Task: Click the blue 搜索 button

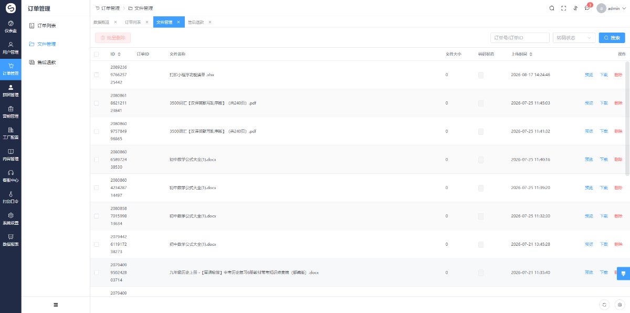Action: pos(612,38)
